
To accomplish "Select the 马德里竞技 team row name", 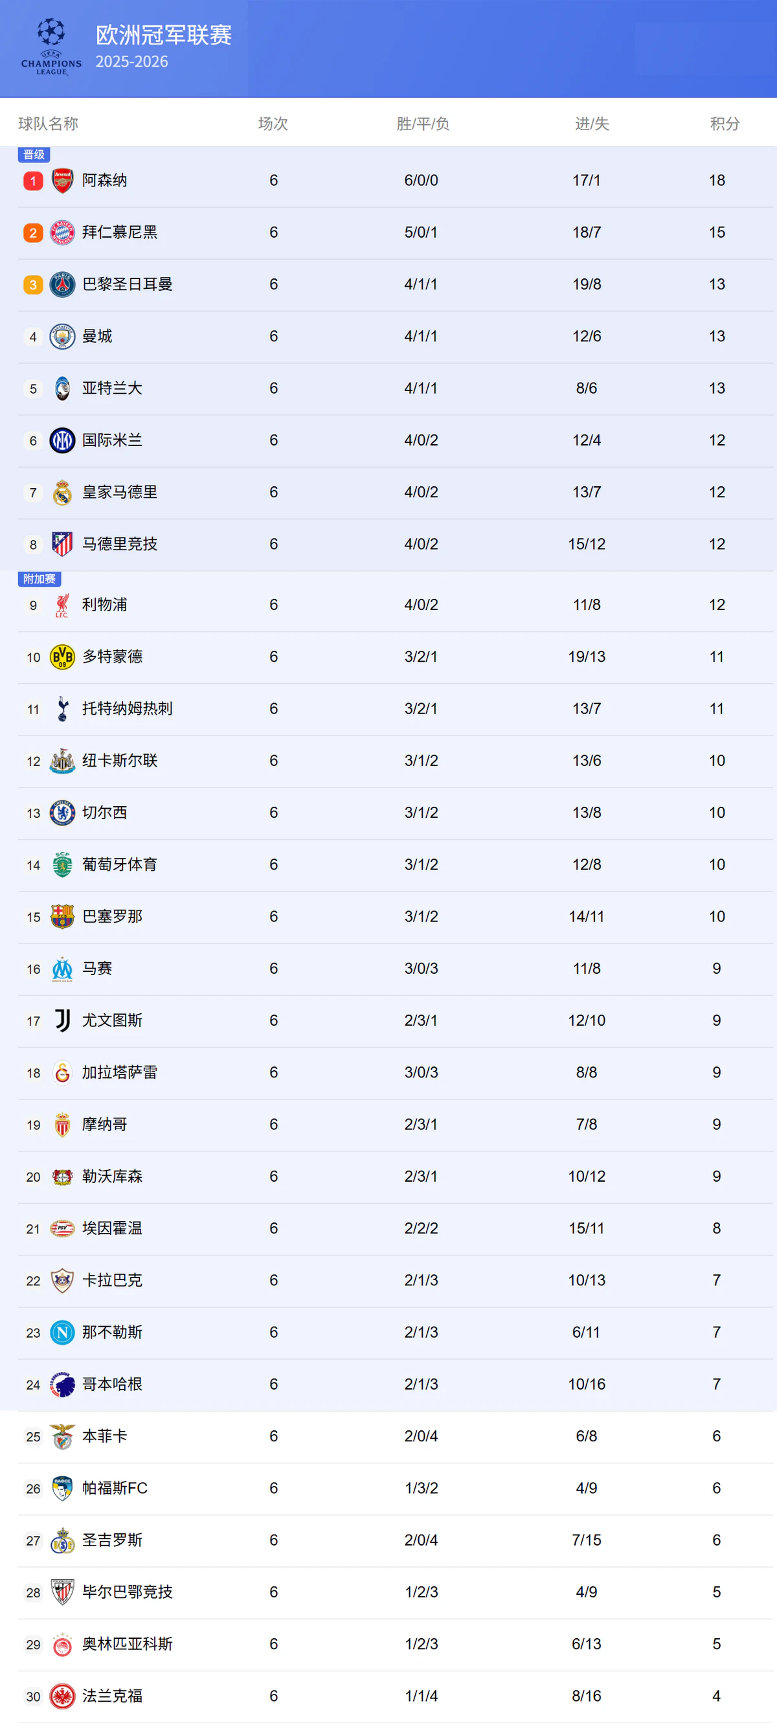I will [x=120, y=545].
